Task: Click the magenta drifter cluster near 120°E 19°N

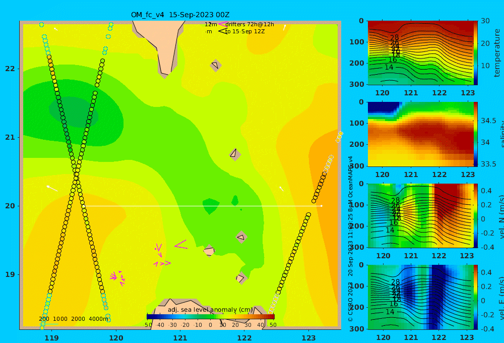Action: click(117, 277)
